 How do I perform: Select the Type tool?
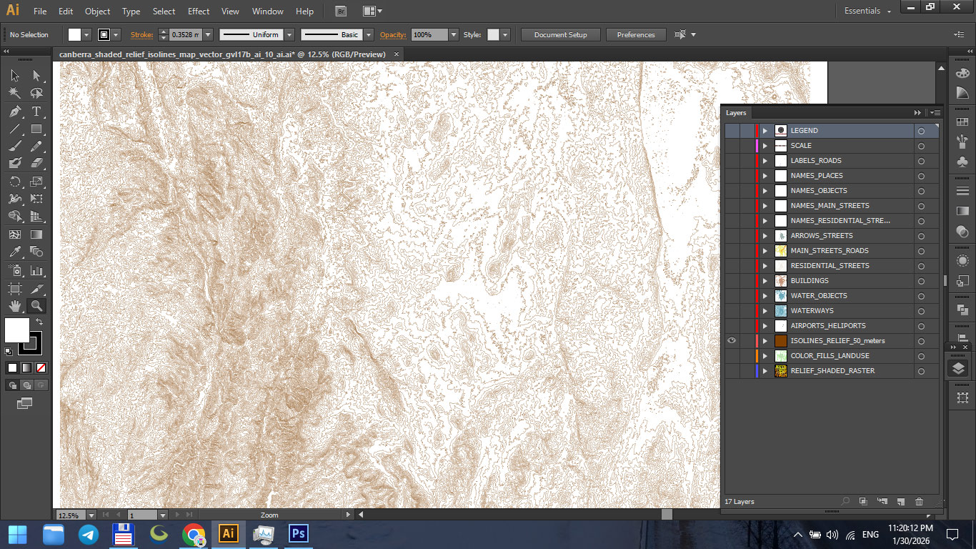click(x=36, y=112)
